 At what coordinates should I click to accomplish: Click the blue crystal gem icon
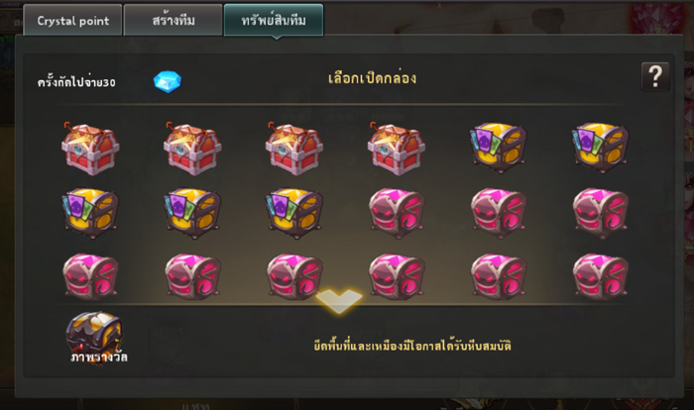coord(168,82)
